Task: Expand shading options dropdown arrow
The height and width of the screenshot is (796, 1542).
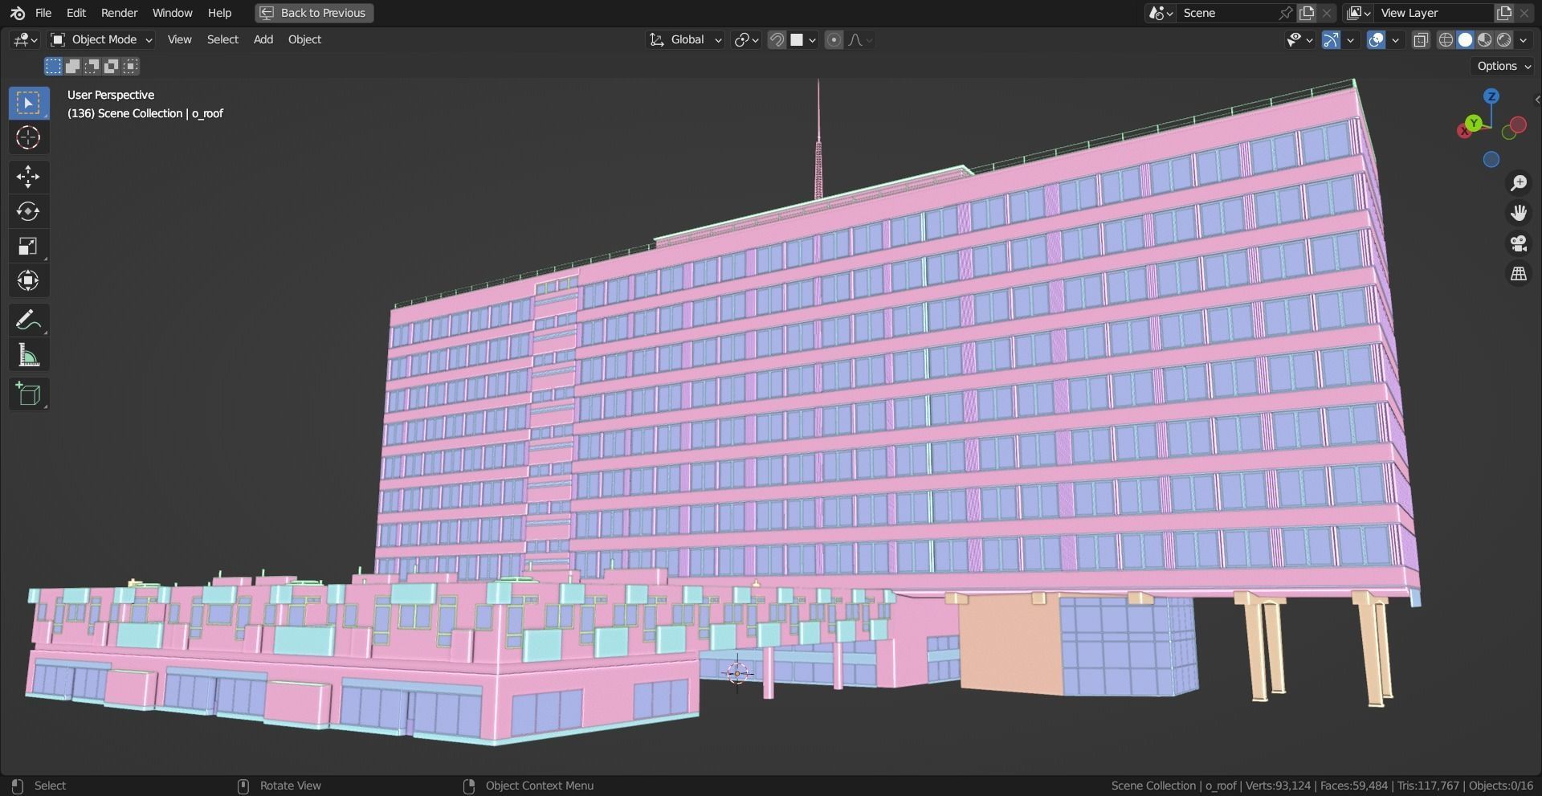Action: [1524, 39]
